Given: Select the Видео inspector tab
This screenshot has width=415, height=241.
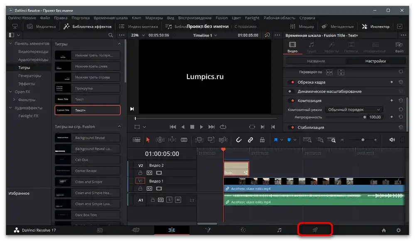Looking at the screenshot, I should (x=292, y=47).
